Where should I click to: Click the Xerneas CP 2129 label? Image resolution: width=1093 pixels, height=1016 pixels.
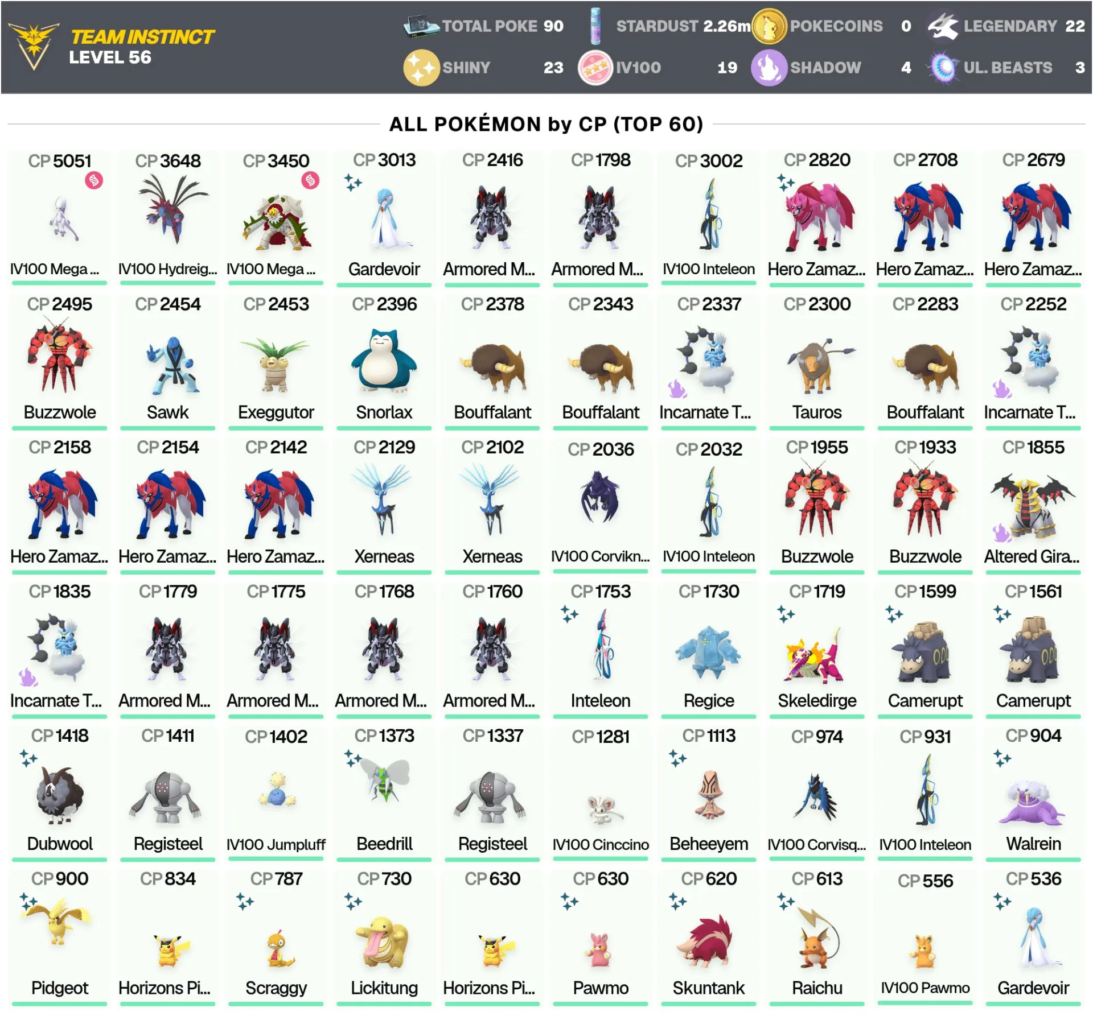pos(384,556)
